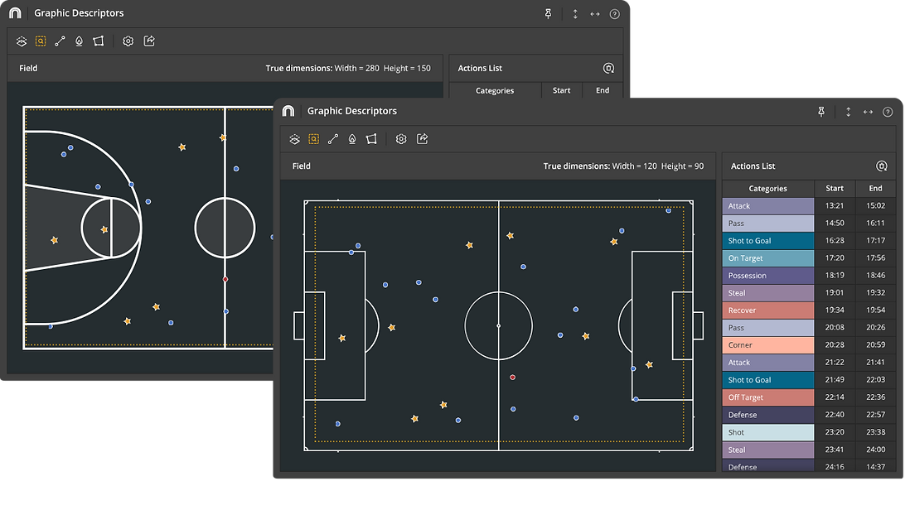The width and height of the screenshot is (910, 510).
Task: Choose the line connector tool in soccer window
Action: (333, 139)
